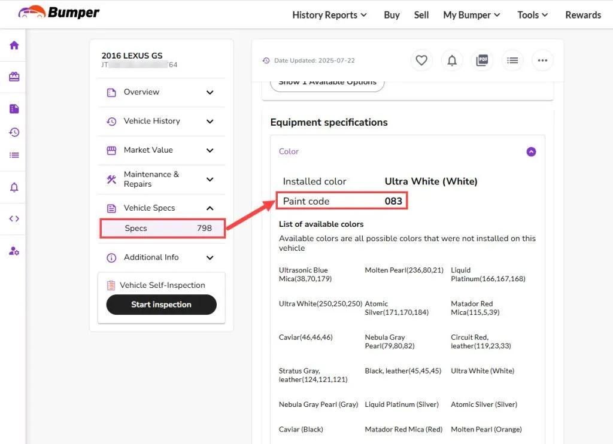Collapse the Vehicle Specs chevron
This screenshot has height=444, width=613.
210,208
